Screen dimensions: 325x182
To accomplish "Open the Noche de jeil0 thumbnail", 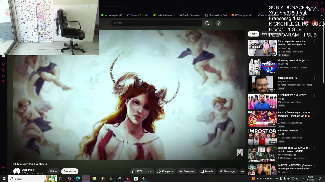I will pyautogui.click(x=262, y=84).
